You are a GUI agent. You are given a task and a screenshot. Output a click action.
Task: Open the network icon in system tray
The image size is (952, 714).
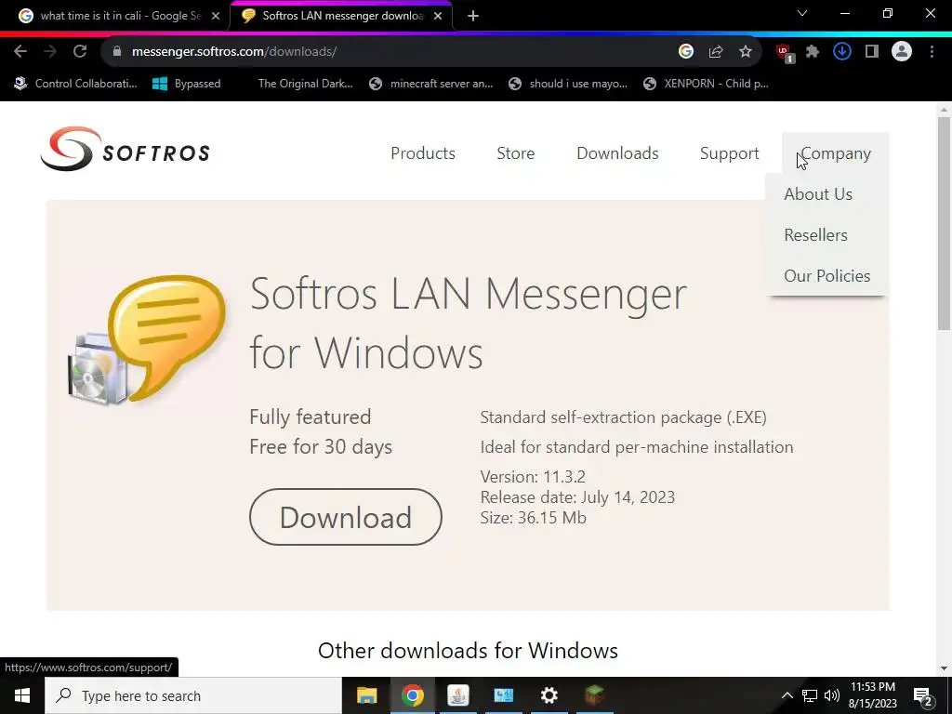(x=810, y=695)
